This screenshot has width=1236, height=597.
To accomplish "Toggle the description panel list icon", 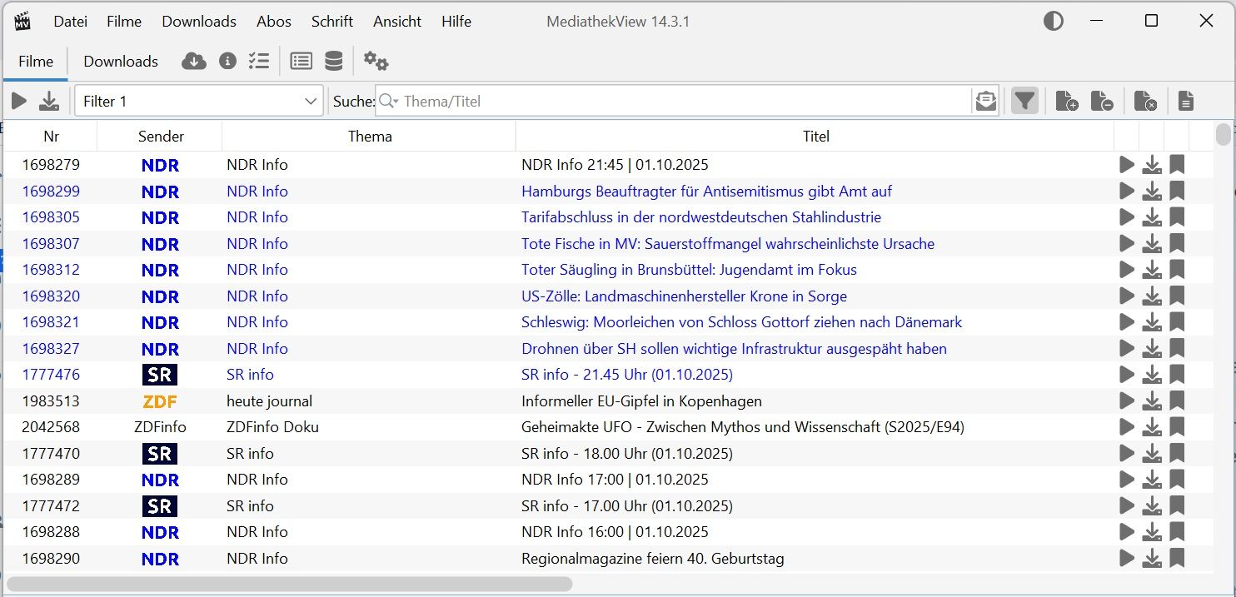I will pos(301,61).
